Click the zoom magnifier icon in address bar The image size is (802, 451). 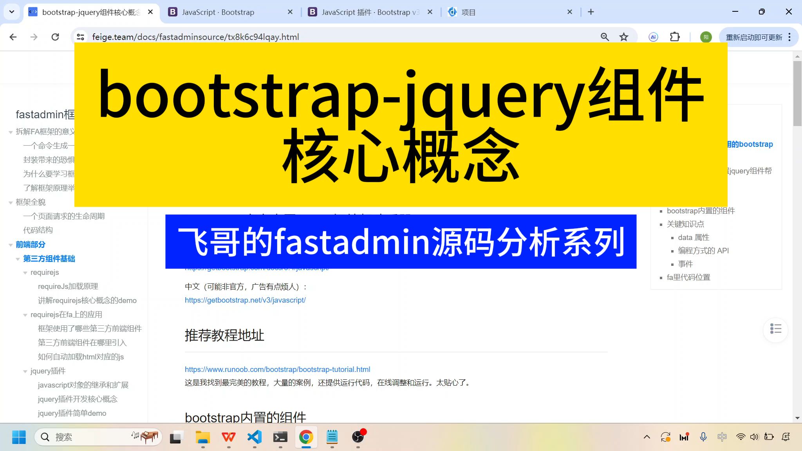[605, 37]
